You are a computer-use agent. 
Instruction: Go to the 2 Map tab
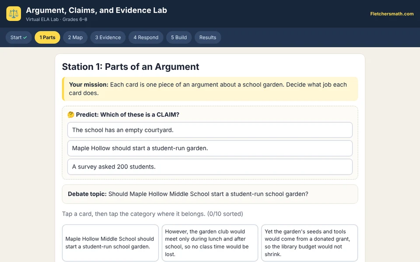[75, 38]
